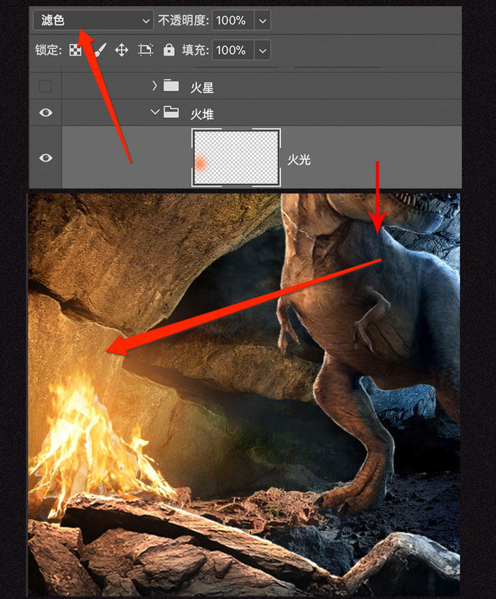This screenshot has height=599, width=496.
Task: Hide the 火光 layer
Action: pyautogui.click(x=46, y=158)
